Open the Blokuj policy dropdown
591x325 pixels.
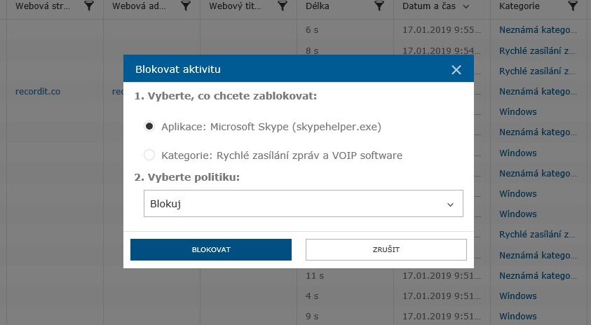click(x=304, y=204)
